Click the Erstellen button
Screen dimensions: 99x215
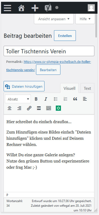coord(65,36)
